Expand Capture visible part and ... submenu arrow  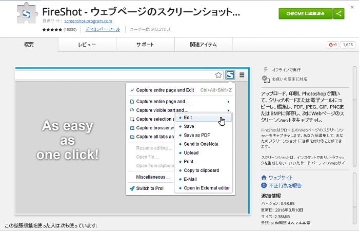pyautogui.click(x=228, y=110)
